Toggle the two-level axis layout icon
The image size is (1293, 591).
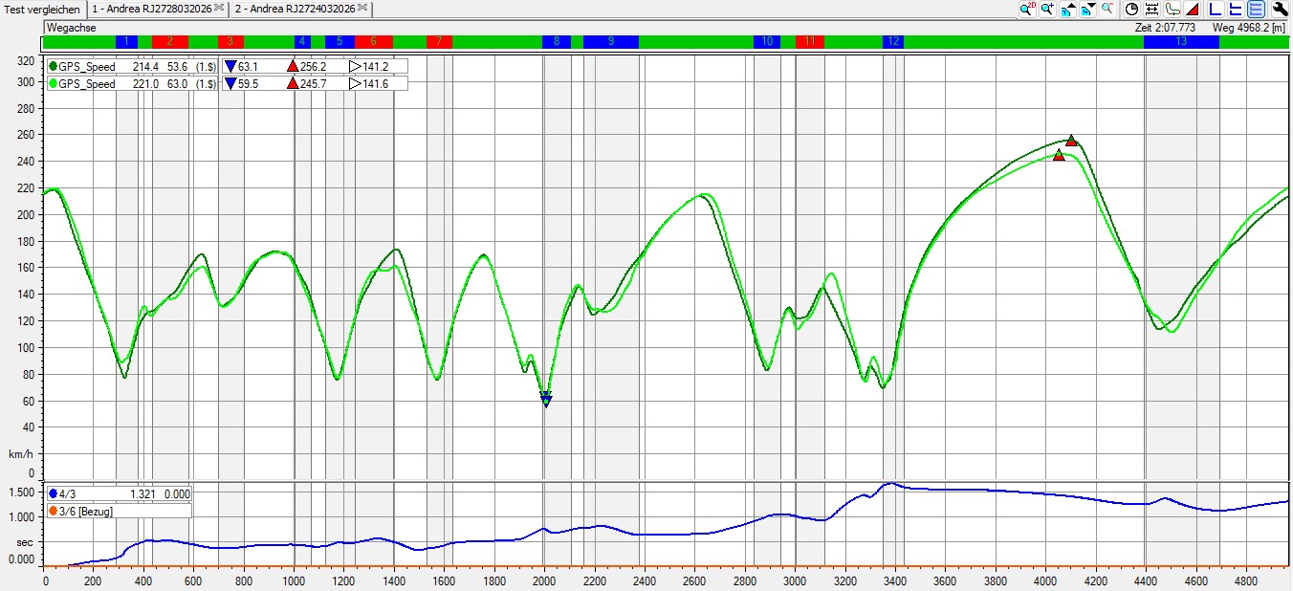(1236, 9)
